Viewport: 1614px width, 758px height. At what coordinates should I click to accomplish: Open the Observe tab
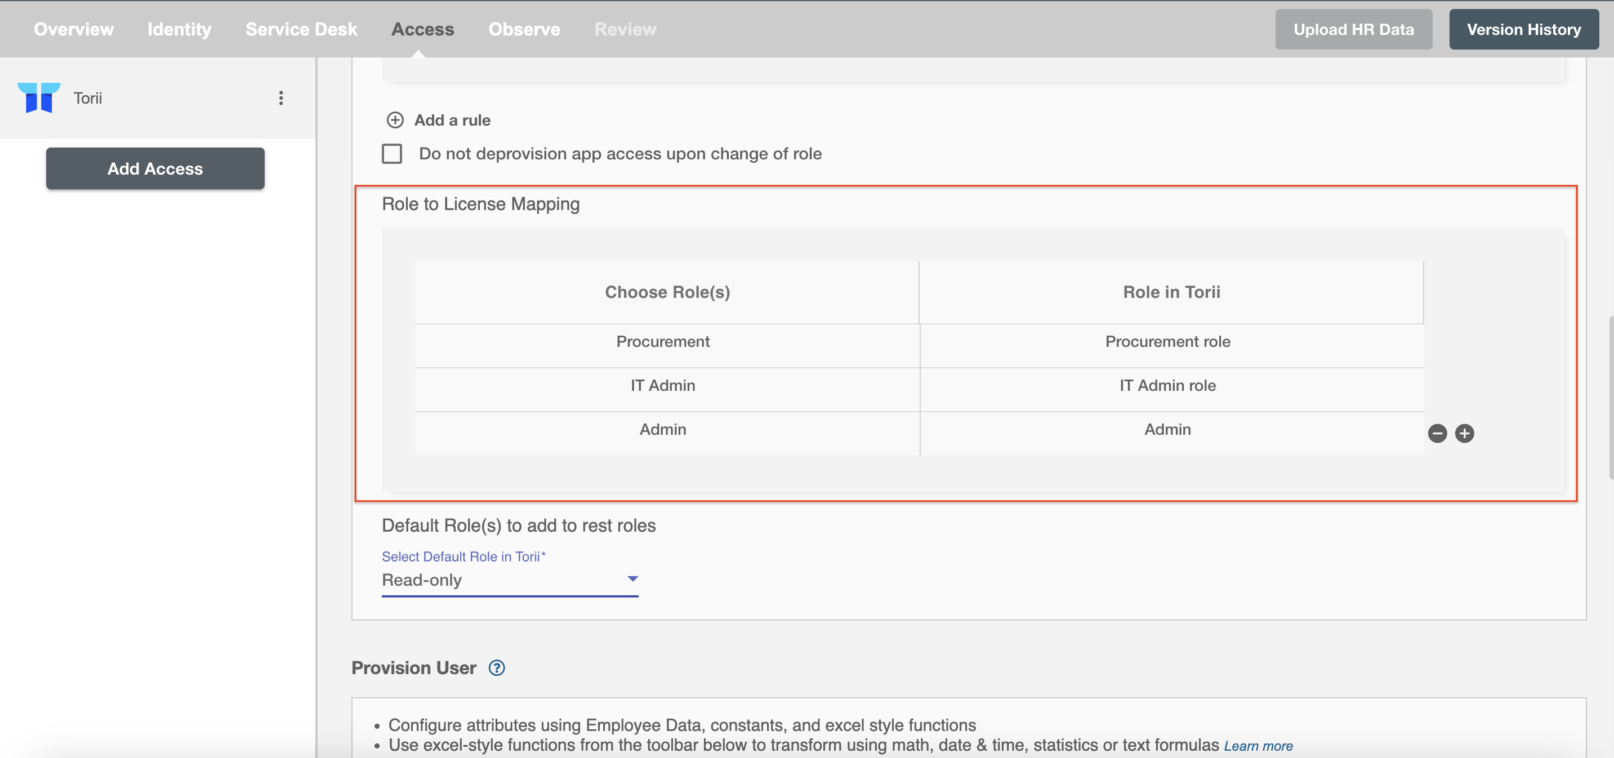(524, 29)
